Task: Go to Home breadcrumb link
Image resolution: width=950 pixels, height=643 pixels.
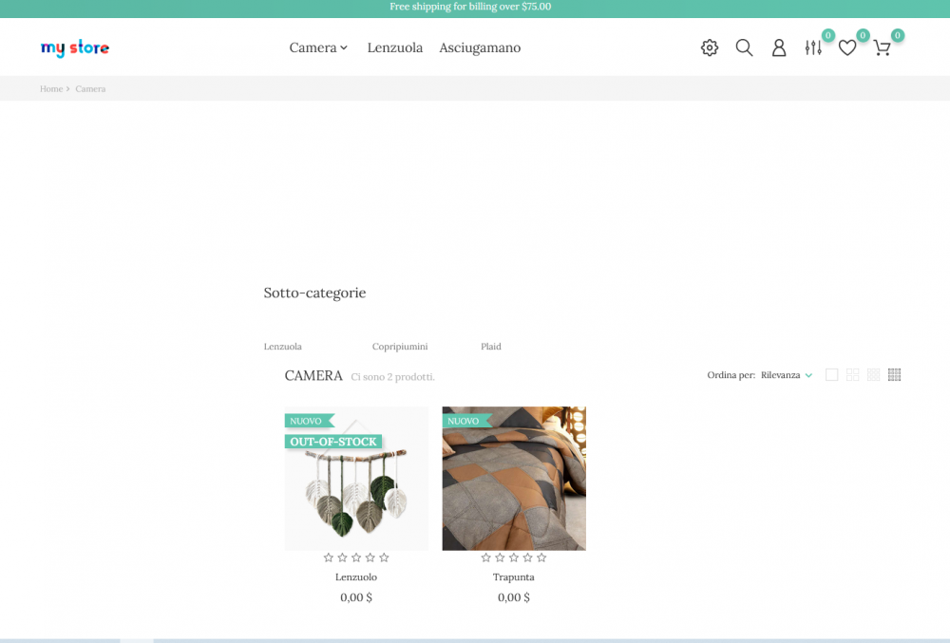Action: [51, 89]
